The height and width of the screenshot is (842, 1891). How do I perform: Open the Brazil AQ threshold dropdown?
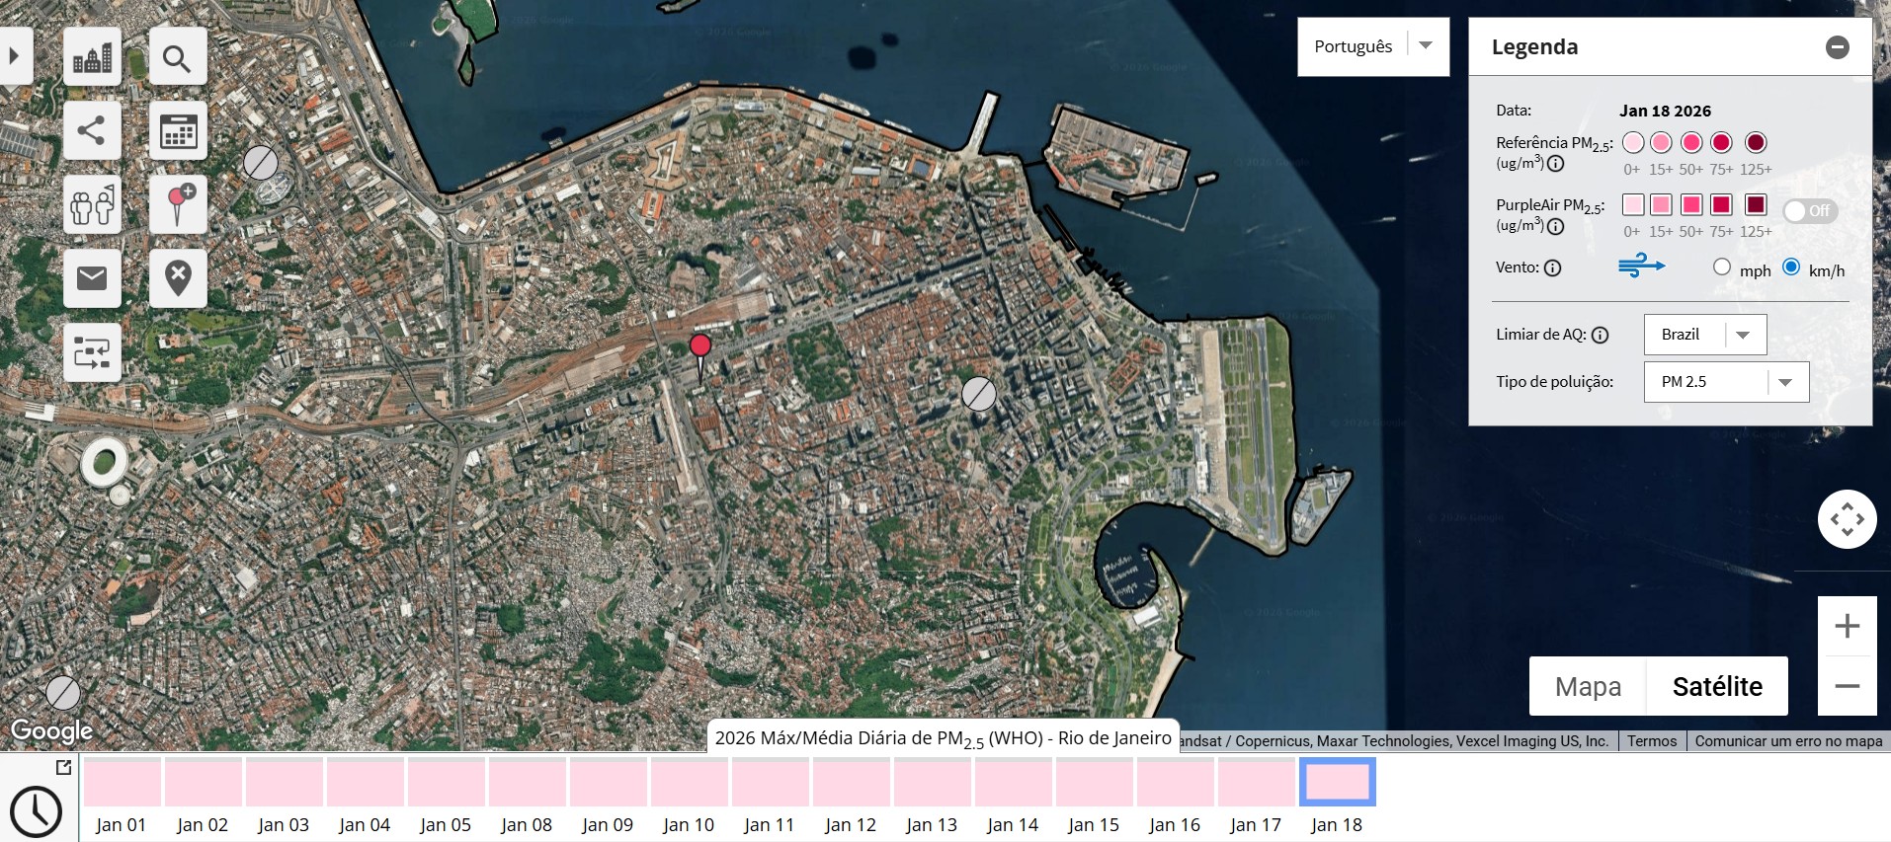[1705, 335]
